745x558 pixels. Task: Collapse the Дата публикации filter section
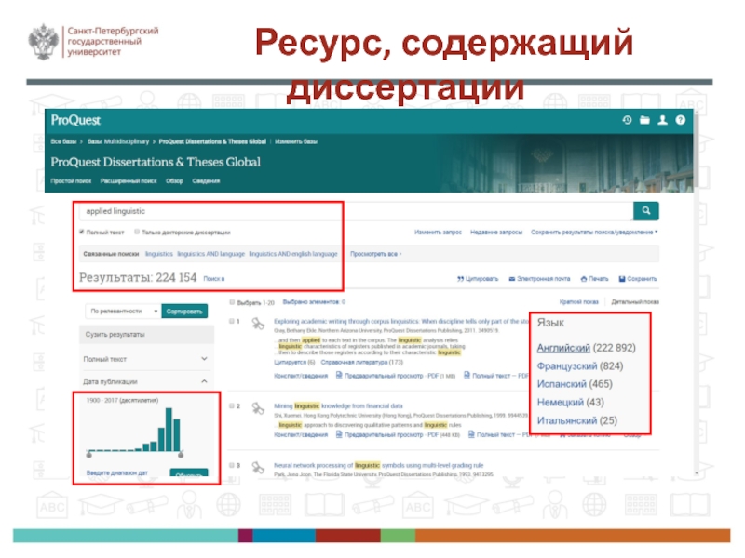click(146, 381)
